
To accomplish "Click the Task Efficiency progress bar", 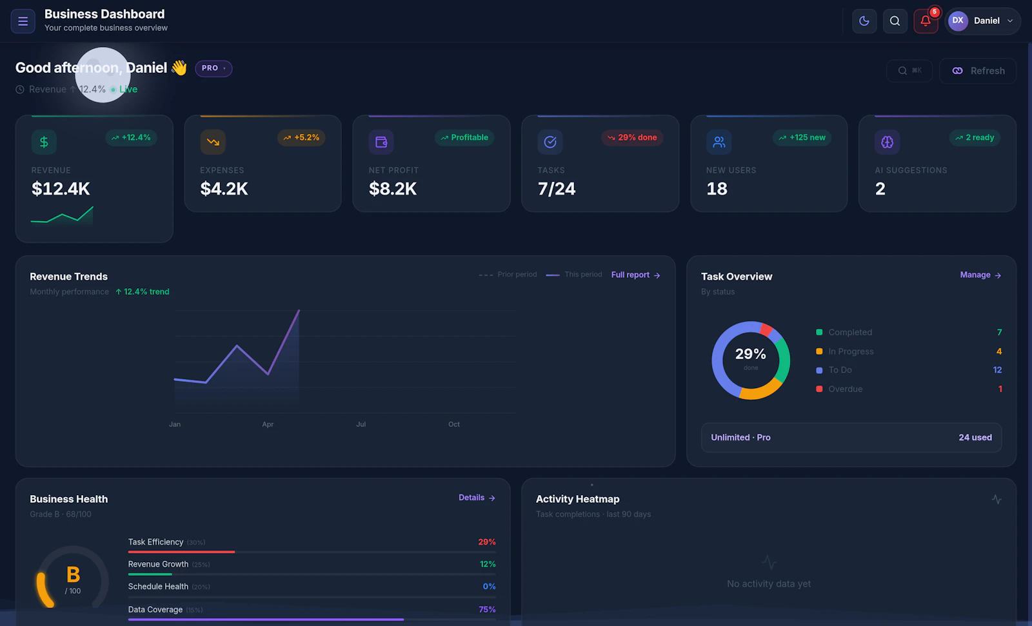I will click(x=312, y=552).
